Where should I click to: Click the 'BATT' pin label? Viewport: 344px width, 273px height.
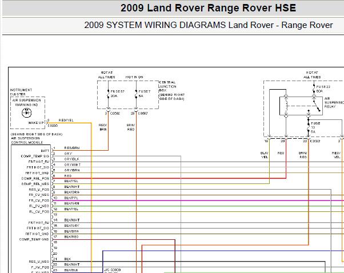coord(45,151)
